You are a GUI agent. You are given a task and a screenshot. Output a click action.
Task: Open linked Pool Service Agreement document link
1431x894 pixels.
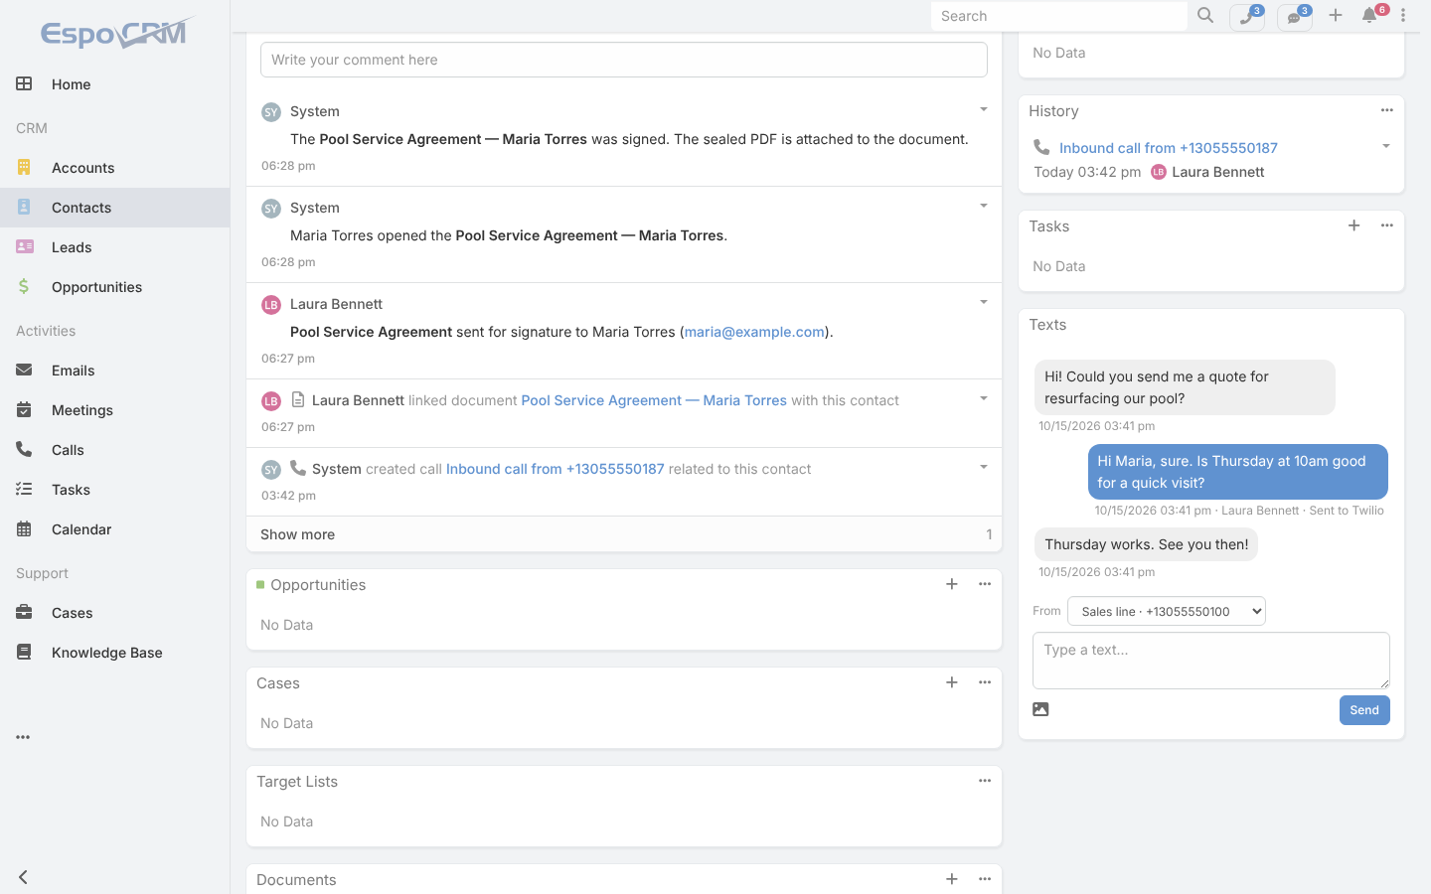coord(654,400)
